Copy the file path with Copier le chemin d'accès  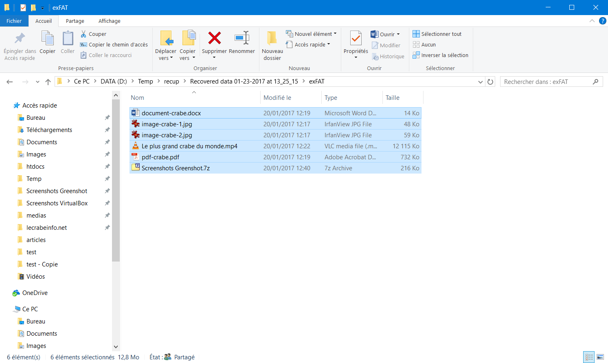pos(114,45)
